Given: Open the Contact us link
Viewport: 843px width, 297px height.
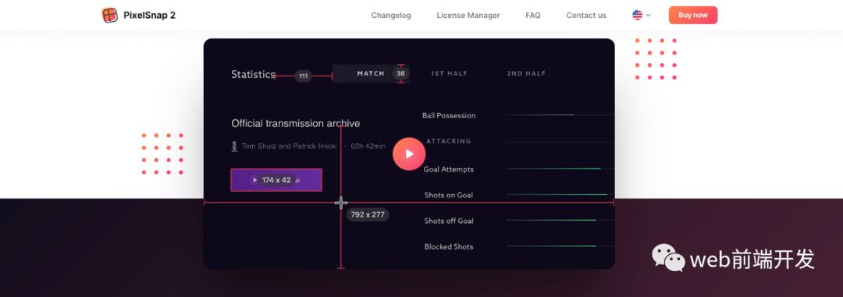Looking at the screenshot, I should pos(586,16).
